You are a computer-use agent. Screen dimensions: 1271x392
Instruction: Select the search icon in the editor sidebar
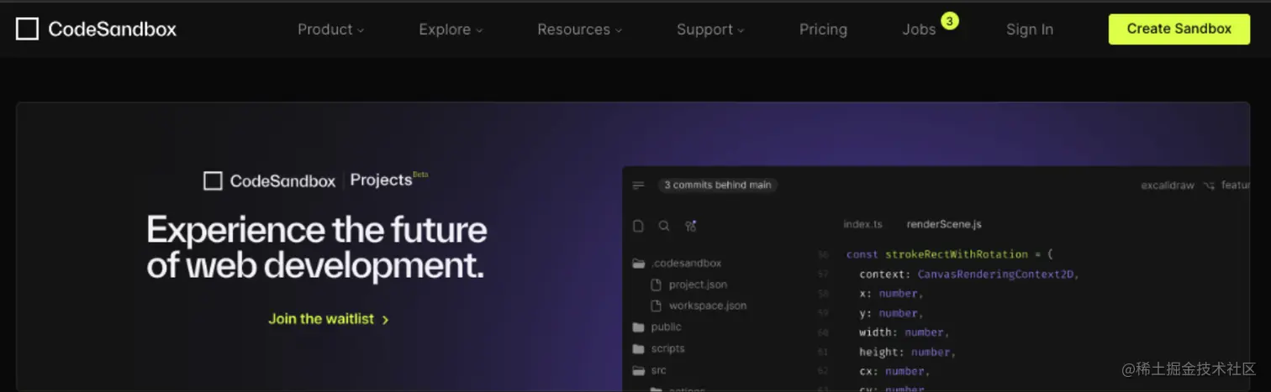coord(664,226)
